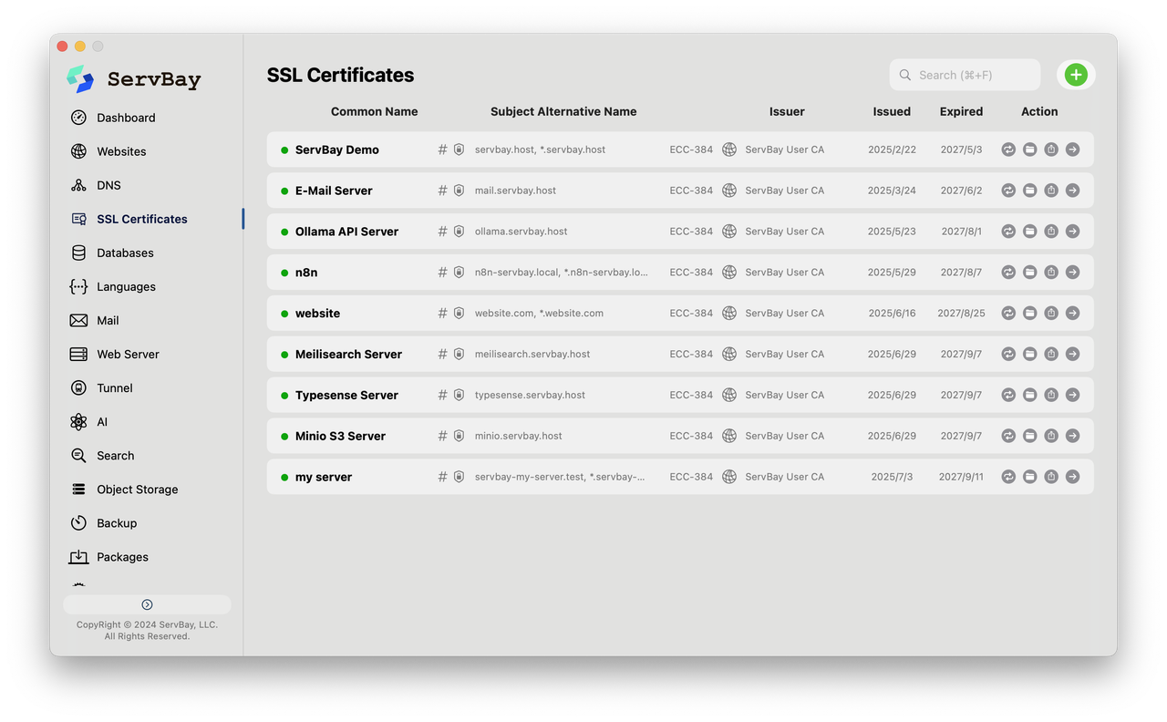Open folder for E-Mail Server certificate
The image size is (1167, 722).
pos(1029,191)
